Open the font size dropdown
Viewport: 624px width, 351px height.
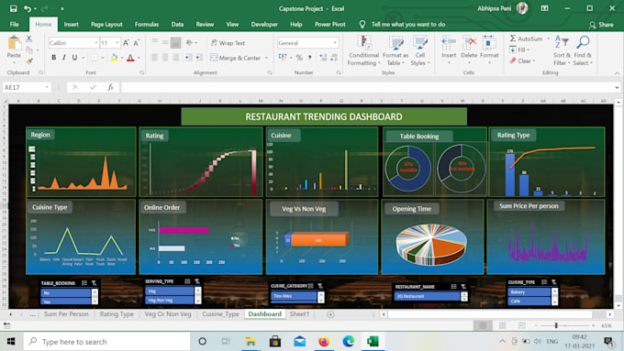point(117,43)
